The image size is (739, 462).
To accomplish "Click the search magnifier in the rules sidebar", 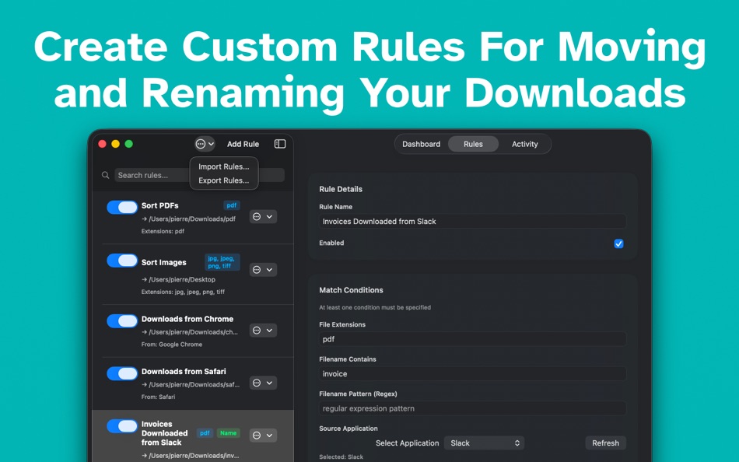I will pyautogui.click(x=106, y=175).
